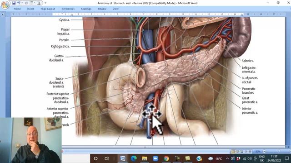Image resolution: width=291 pixels, height=163 pixels.
Task: Click the 'Cystic a.' label text
Action: [65, 20]
